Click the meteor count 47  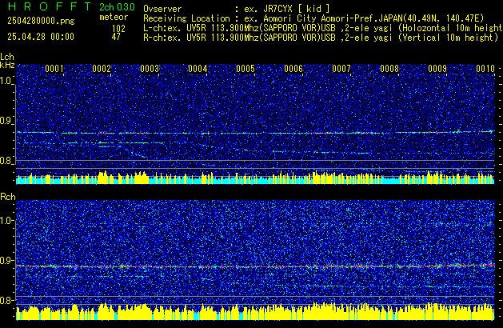point(116,37)
